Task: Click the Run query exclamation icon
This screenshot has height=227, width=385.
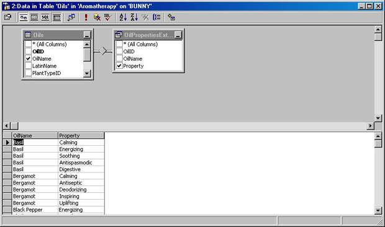Action: click(x=86, y=17)
